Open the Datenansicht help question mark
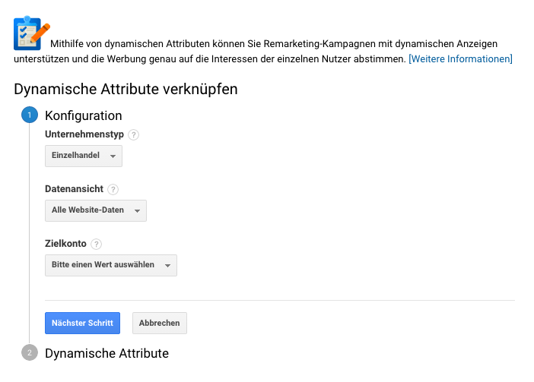Screen dimensions: 534x382 click(113, 190)
